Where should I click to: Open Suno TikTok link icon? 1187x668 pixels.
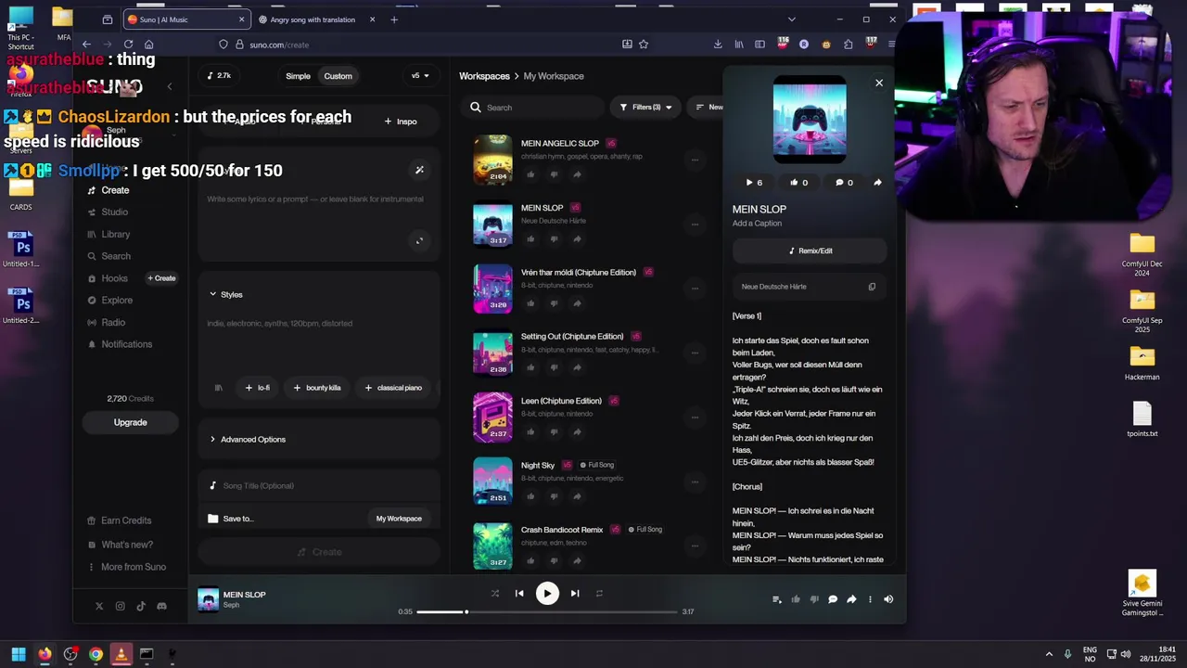[x=141, y=606]
